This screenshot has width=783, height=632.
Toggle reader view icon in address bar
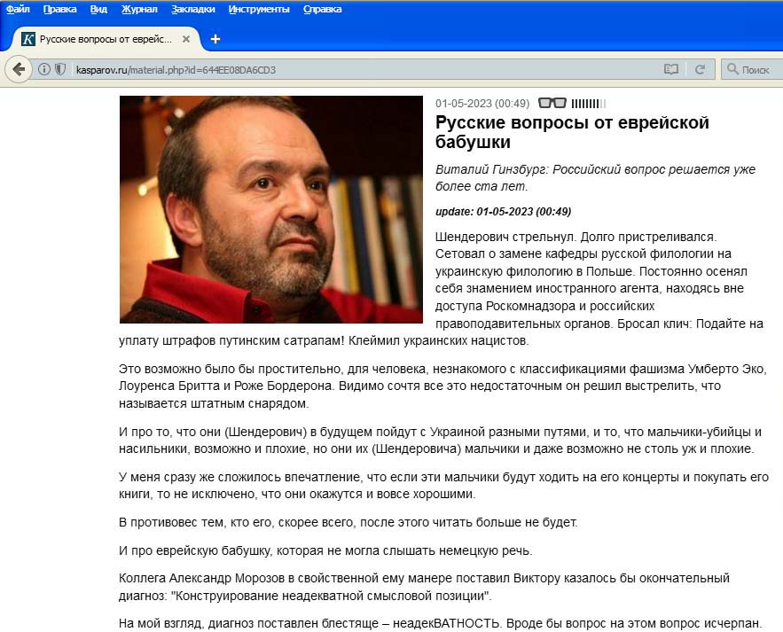click(670, 69)
